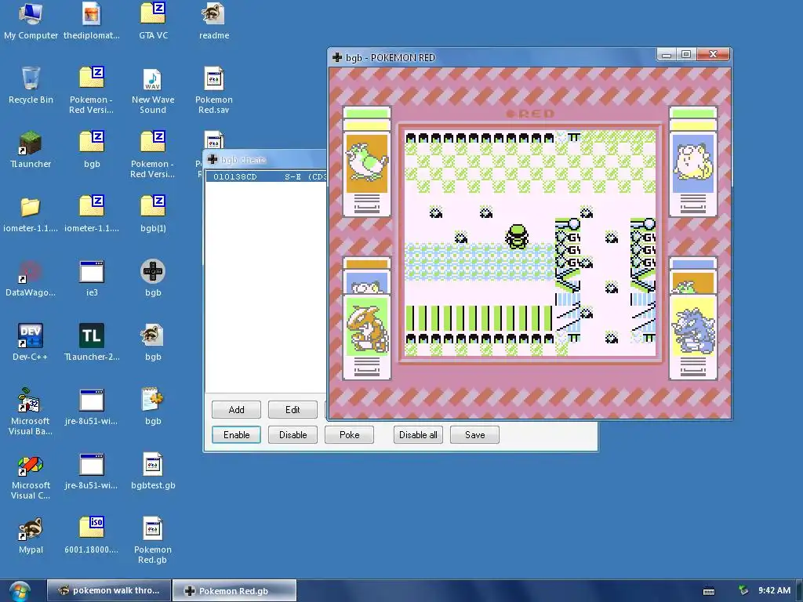Open the thediplomat... desktop file

coord(92,21)
